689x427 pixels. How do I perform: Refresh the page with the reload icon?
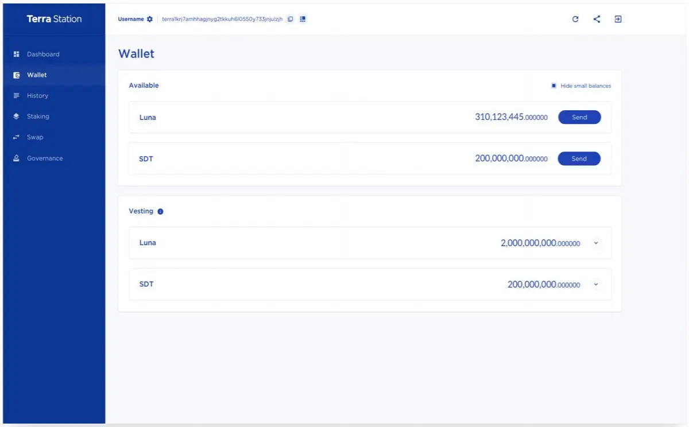pos(576,19)
